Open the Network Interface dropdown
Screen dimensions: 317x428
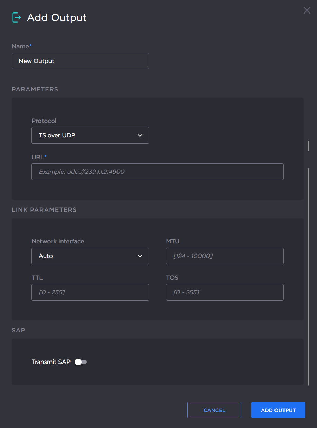[x=90, y=256]
